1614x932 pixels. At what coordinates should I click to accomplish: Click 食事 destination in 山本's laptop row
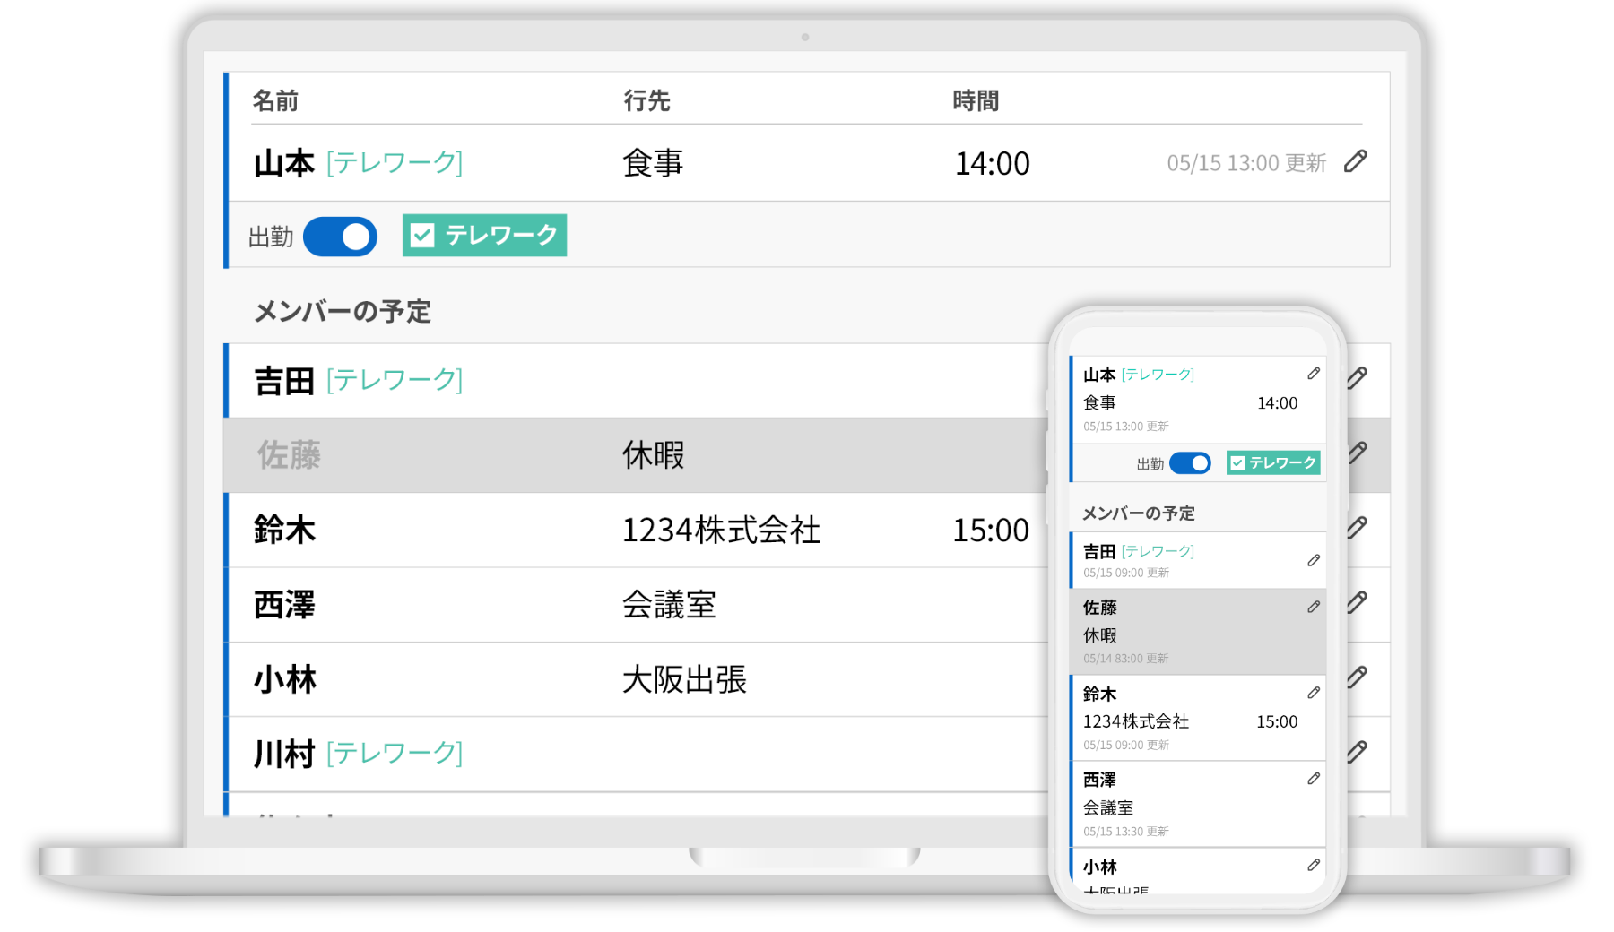[x=653, y=163]
